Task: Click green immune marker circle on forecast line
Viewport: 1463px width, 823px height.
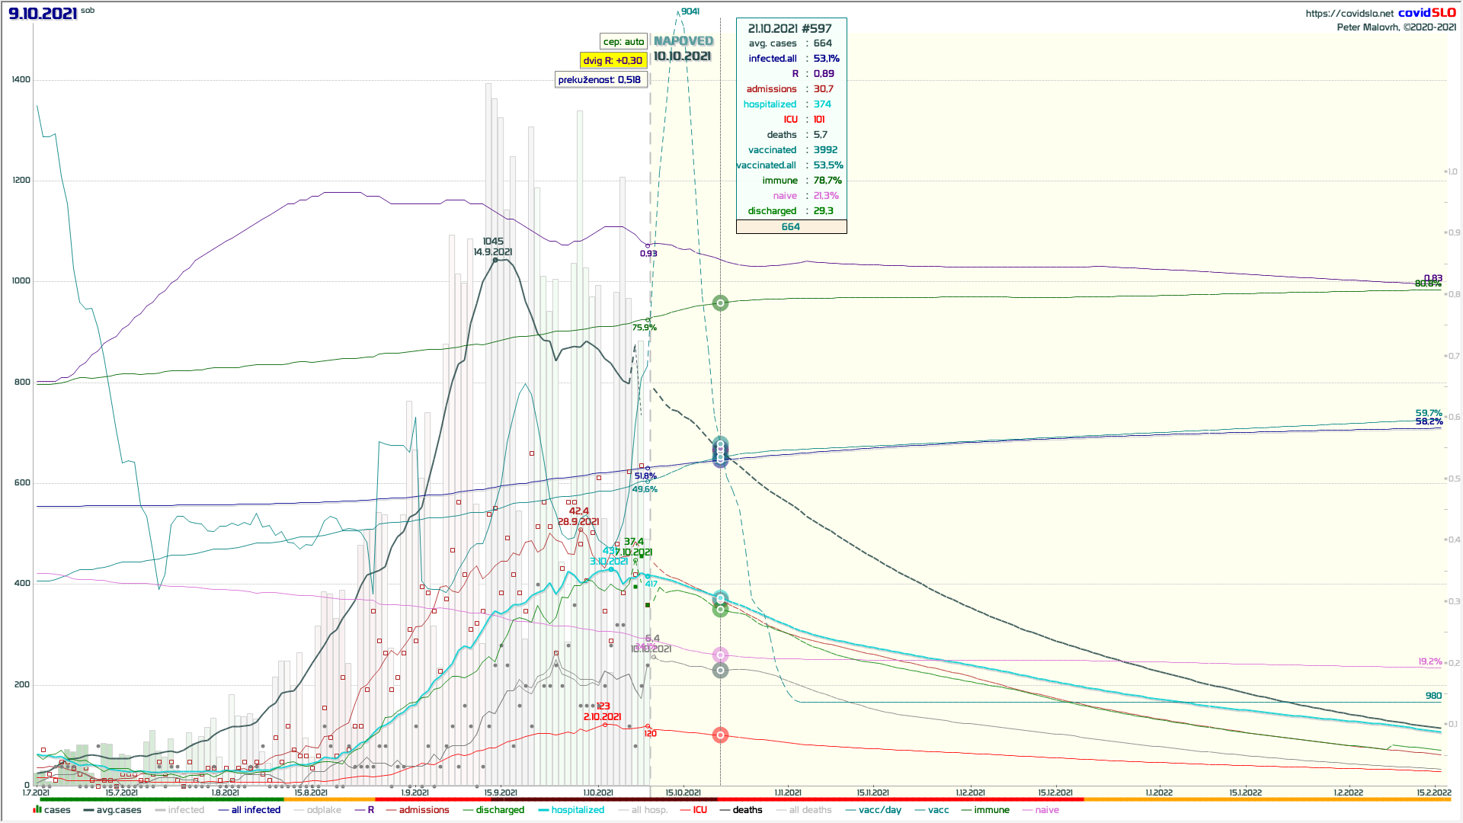Action: 720,303
